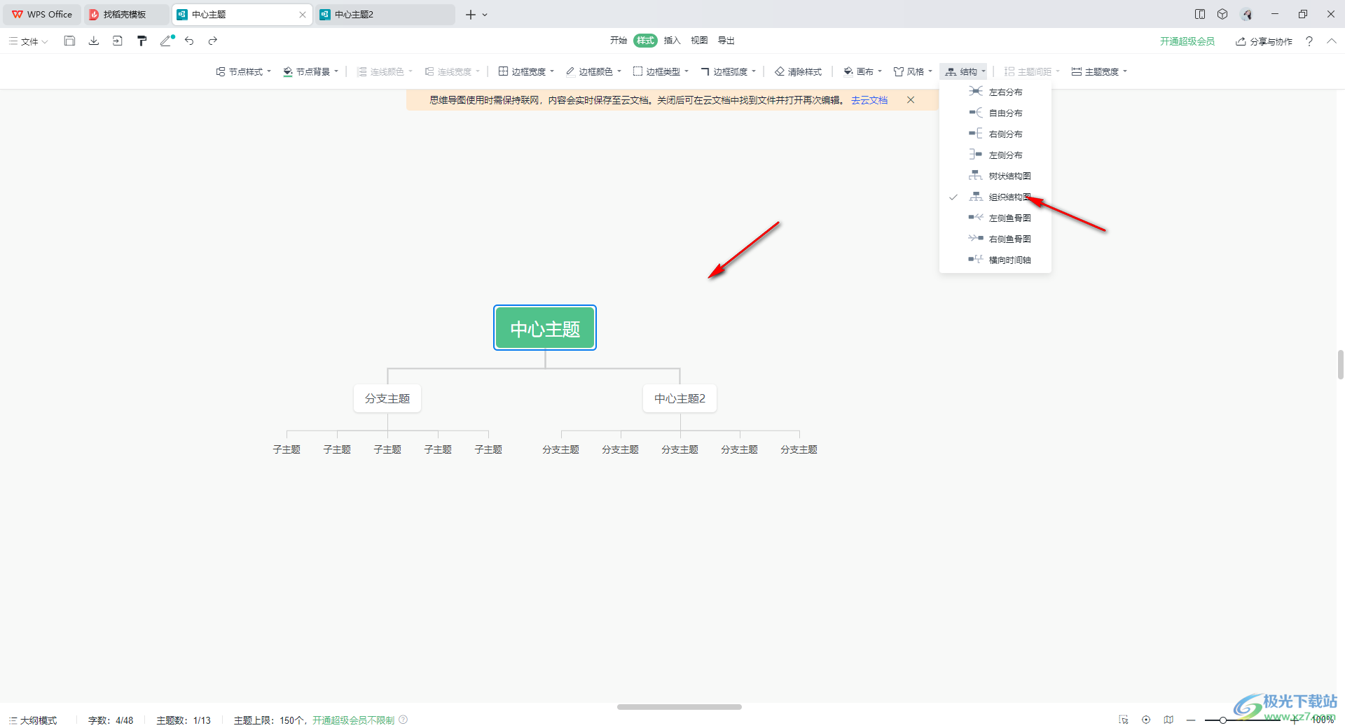The image size is (1345, 728).
Task: Click the 分享与协作 button
Action: (1264, 41)
